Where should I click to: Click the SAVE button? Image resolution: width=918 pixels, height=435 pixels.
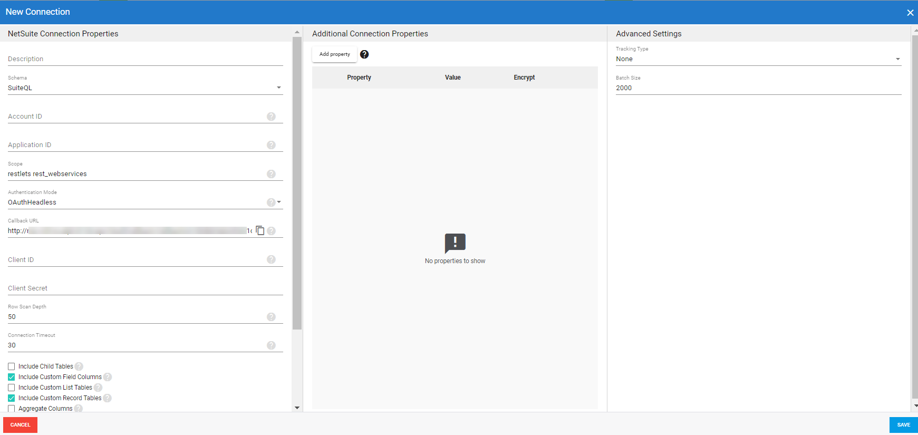pyautogui.click(x=903, y=425)
